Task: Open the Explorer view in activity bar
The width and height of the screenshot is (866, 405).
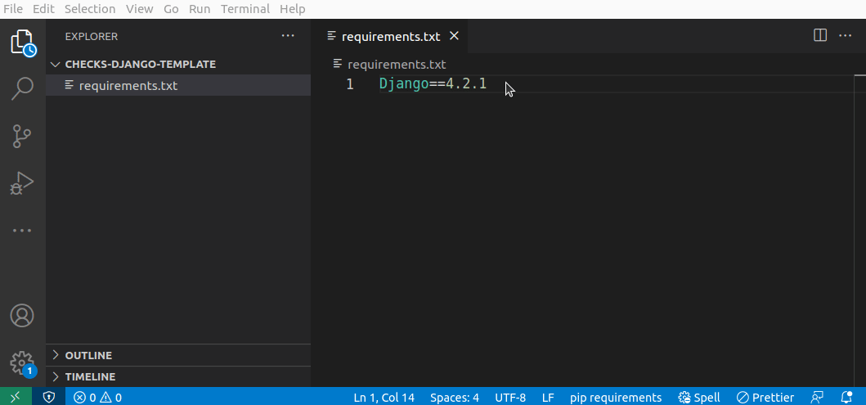Action: pyautogui.click(x=22, y=42)
